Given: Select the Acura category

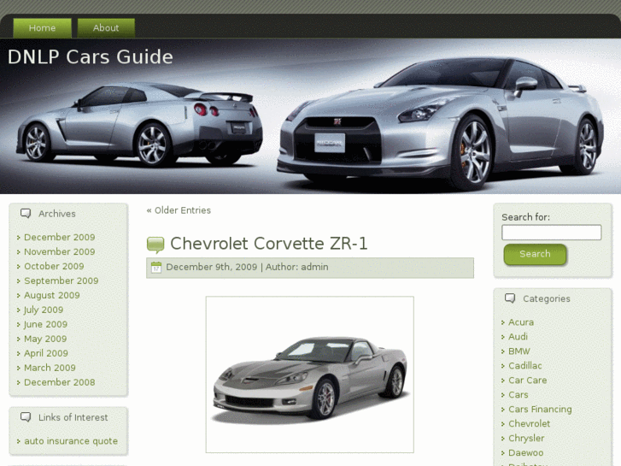Looking at the screenshot, I should [521, 322].
